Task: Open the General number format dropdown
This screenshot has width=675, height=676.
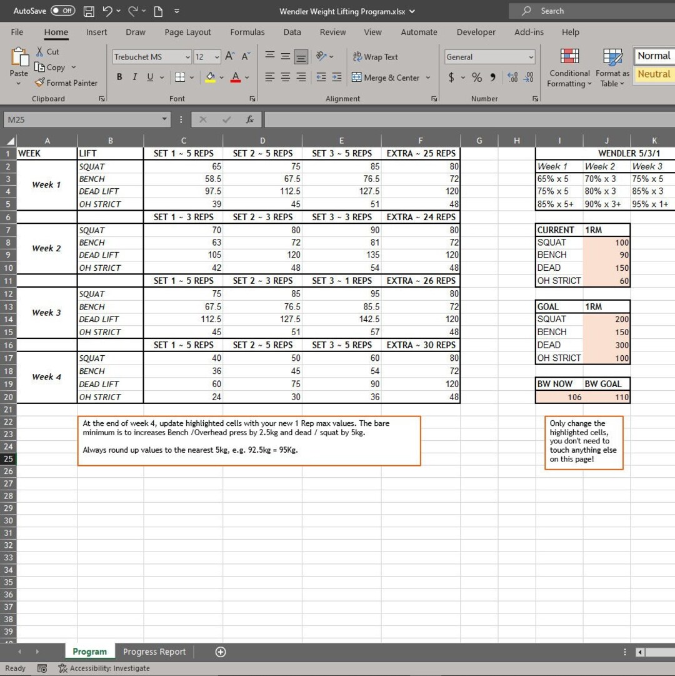Action: pos(532,57)
